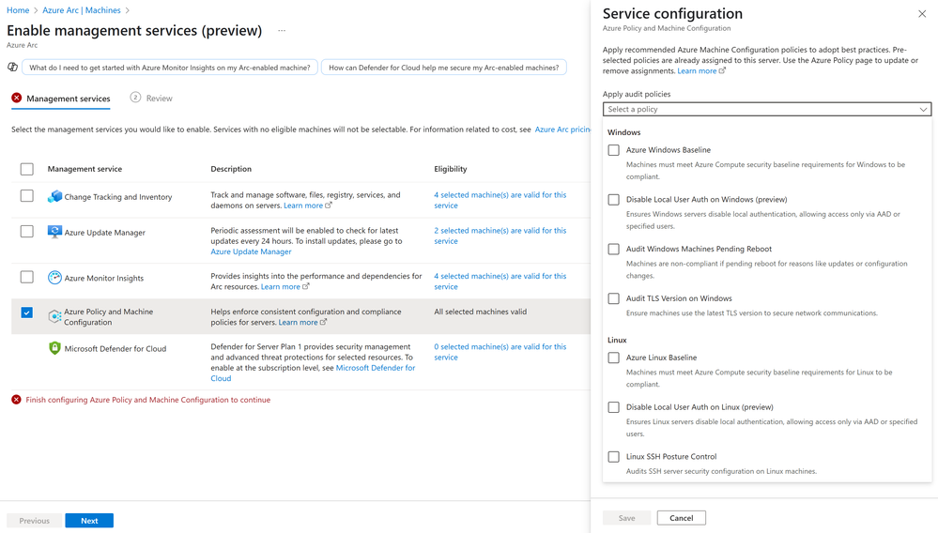938x533 pixels.
Task: Check Disable Local User Auth on Windows
Action: 614,200
